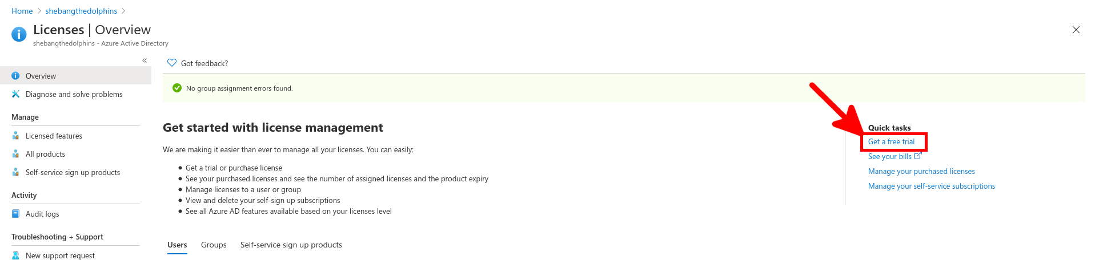Click the Self-service sign up products sidebar icon
Screen dimensions: 1095x272
(x=15, y=172)
